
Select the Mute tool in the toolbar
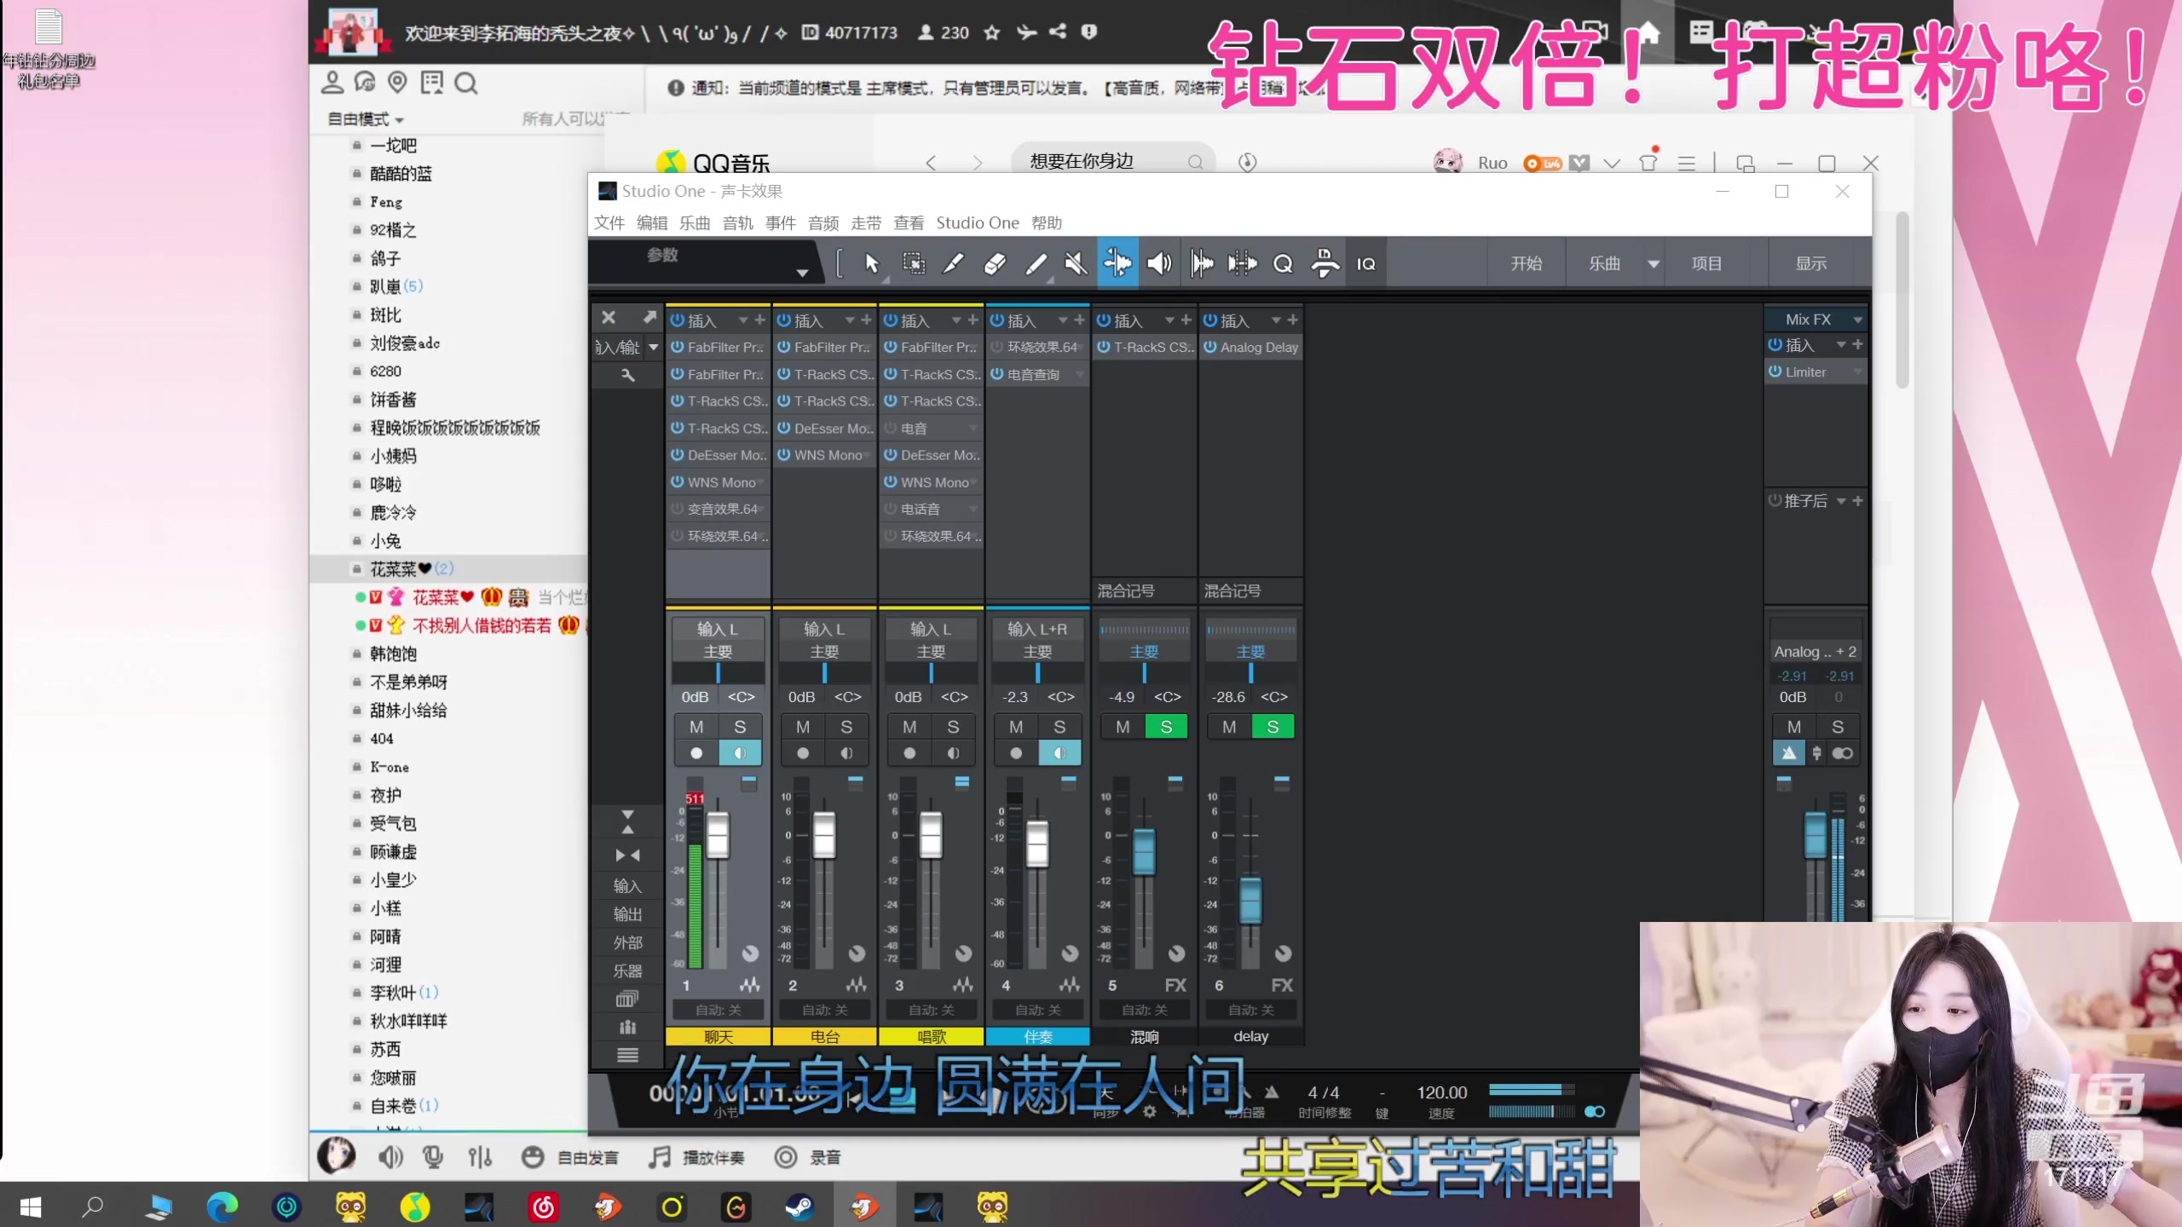(x=1077, y=264)
